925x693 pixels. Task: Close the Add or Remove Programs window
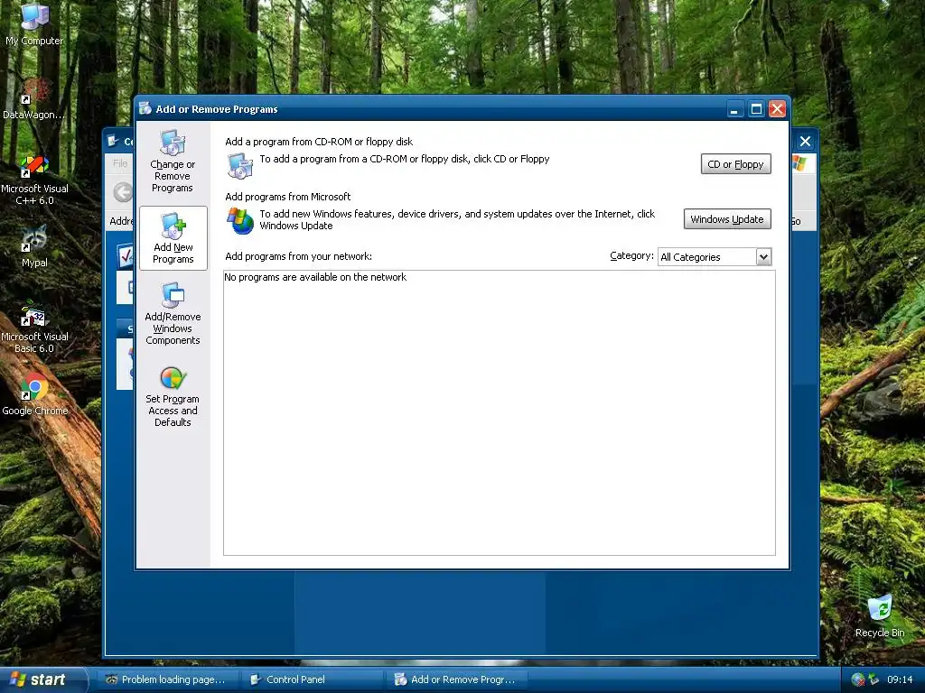[x=778, y=109]
